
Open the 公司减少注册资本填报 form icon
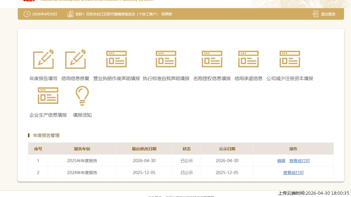point(290,59)
